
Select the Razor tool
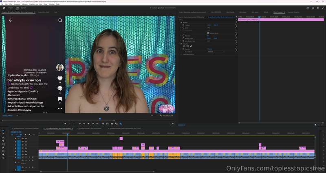click(3, 141)
